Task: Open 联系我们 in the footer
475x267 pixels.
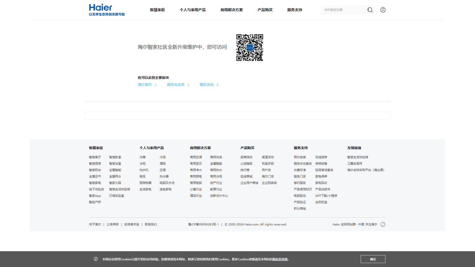Action: point(151,224)
